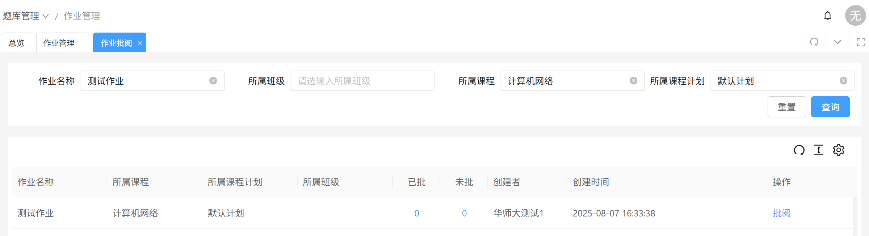Click 批阅 link for 测试作业
Image resolution: width=869 pixels, height=236 pixels.
coord(781,213)
